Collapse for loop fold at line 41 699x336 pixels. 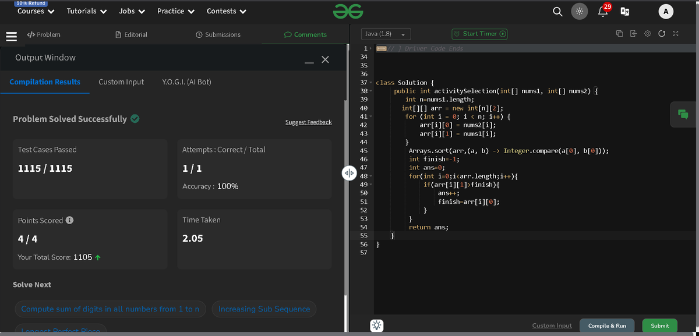click(x=370, y=117)
